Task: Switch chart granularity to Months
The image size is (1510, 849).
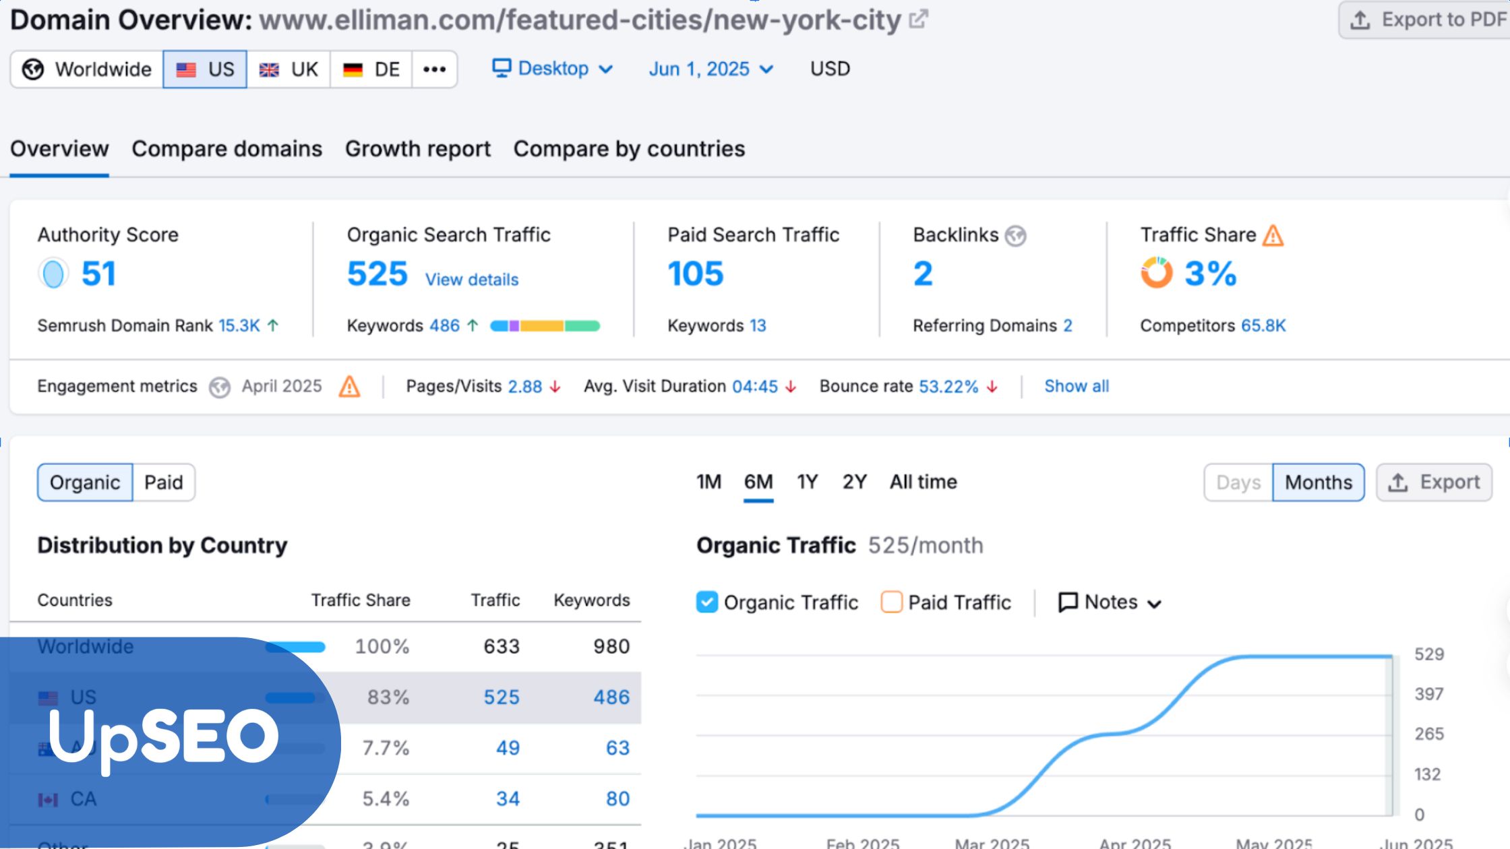Action: 1319,482
